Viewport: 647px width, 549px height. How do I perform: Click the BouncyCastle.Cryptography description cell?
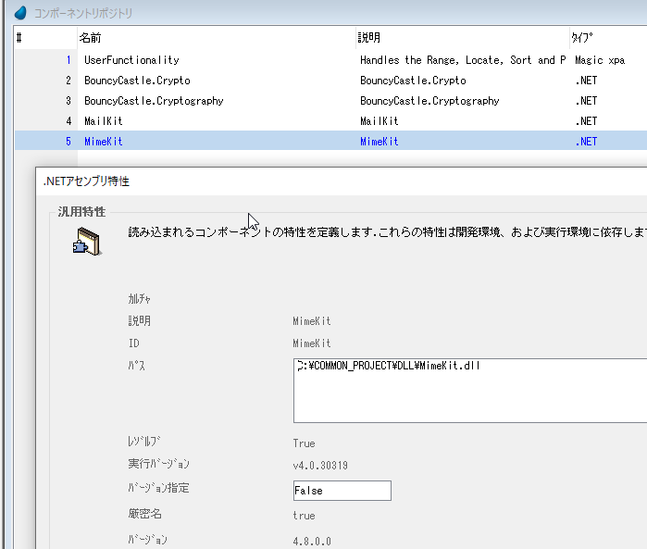[429, 101]
